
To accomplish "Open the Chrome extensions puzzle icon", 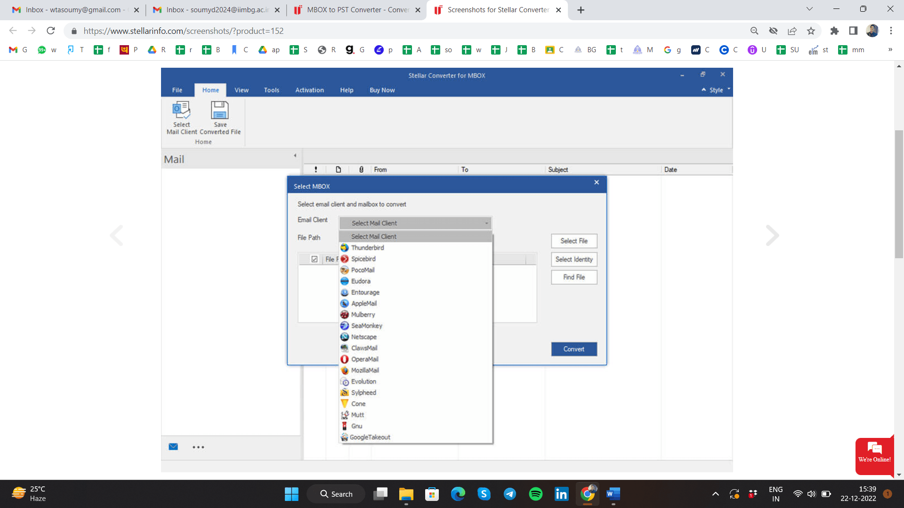I will (834, 31).
